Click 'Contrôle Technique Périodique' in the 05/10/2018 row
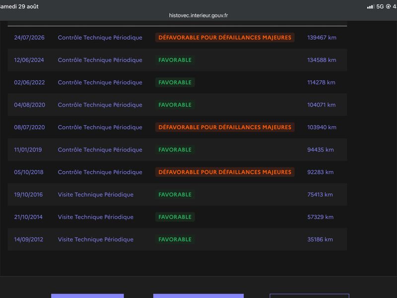The height and width of the screenshot is (298, 397). (x=100, y=172)
